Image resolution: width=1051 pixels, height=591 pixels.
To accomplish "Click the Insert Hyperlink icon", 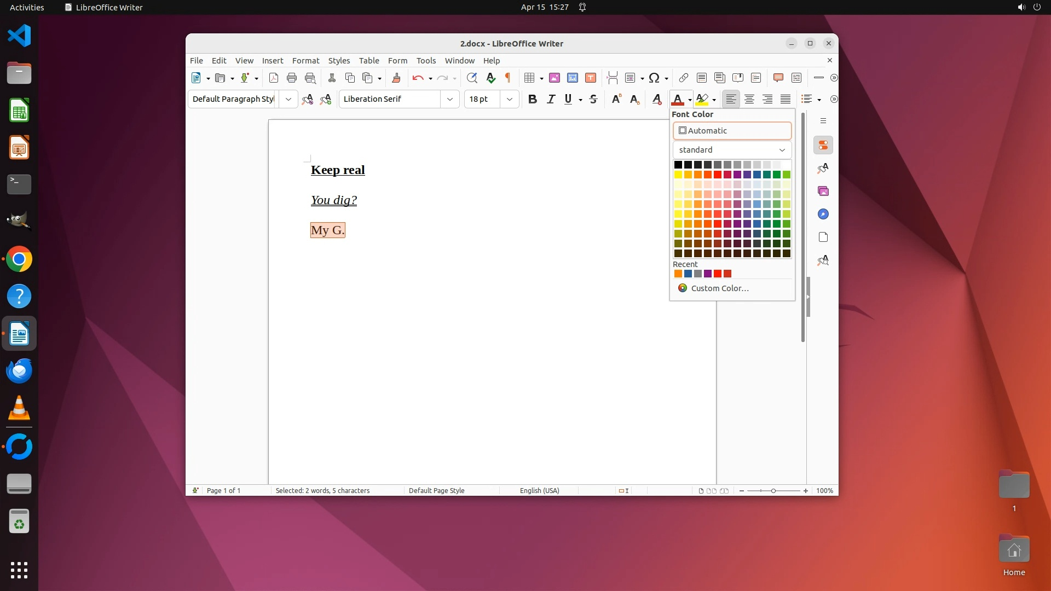I will (x=683, y=78).
